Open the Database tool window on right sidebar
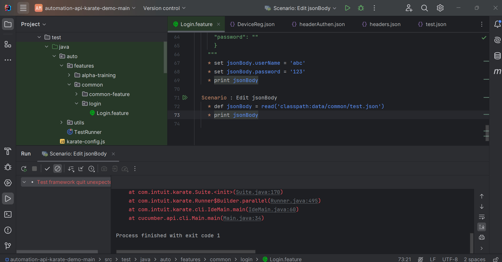 (x=497, y=56)
